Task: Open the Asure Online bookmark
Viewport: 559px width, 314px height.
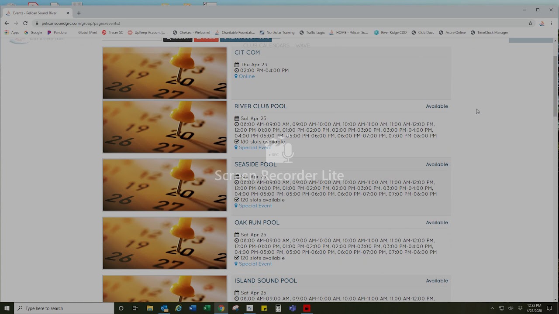Action: coord(452,32)
